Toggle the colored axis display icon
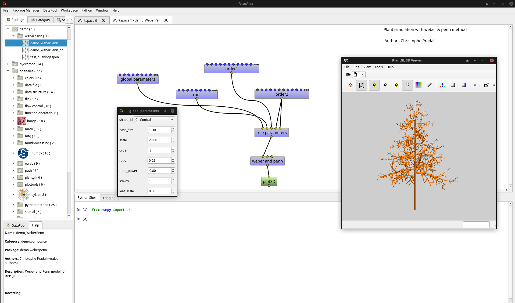 coord(442,85)
